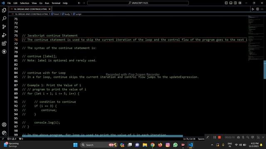Open the Windows Start menu
This screenshot has width=266, height=149.
[x=75, y=145]
